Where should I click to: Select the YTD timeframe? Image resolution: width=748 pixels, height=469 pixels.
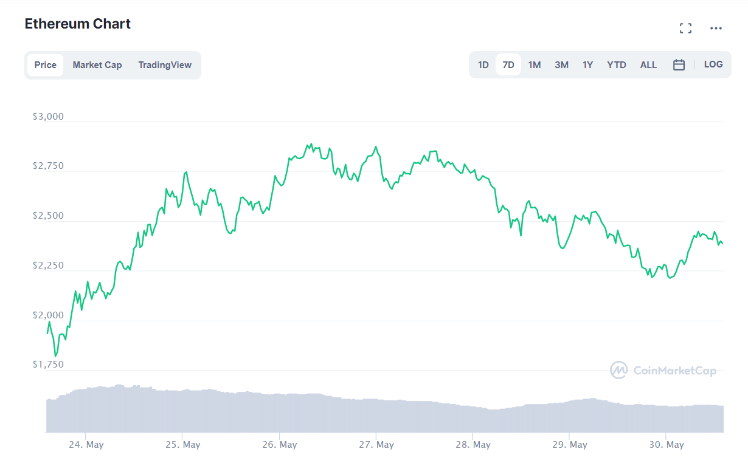click(x=616, y=64)
